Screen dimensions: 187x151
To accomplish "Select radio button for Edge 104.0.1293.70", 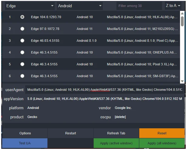I will click(22, 17).
